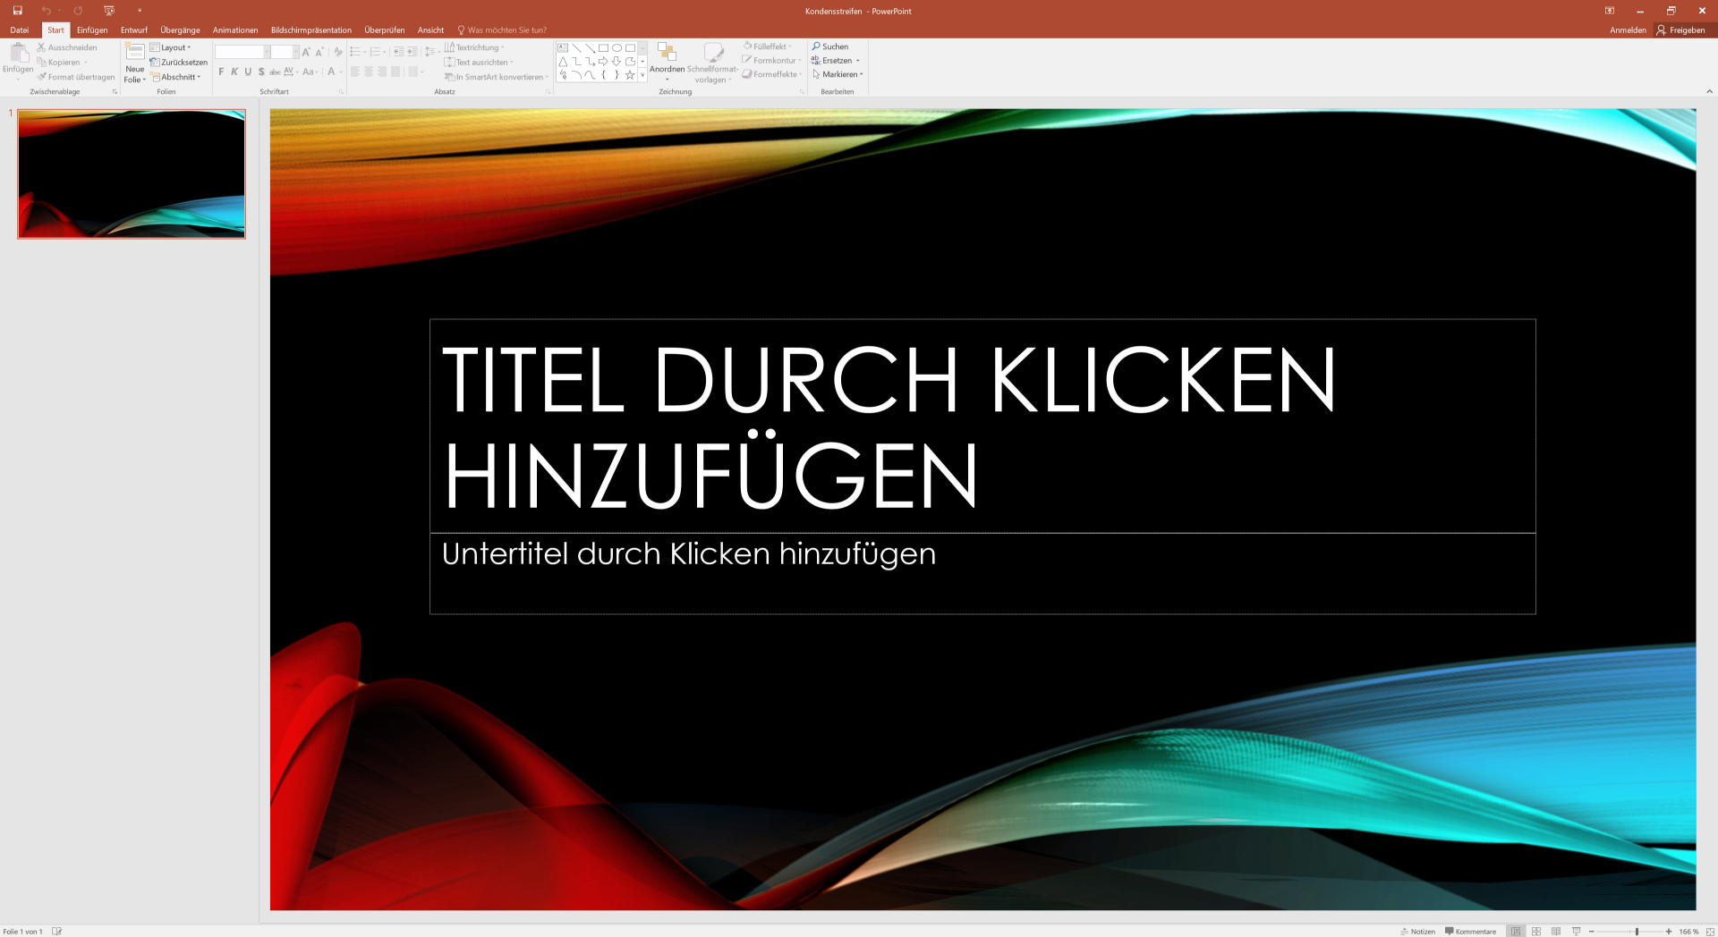Viewport: 1718px width, 937px height.
Task: Click the Einfügen paste clipboard icon
Action: pyautogui.click(x=18, y=53)
